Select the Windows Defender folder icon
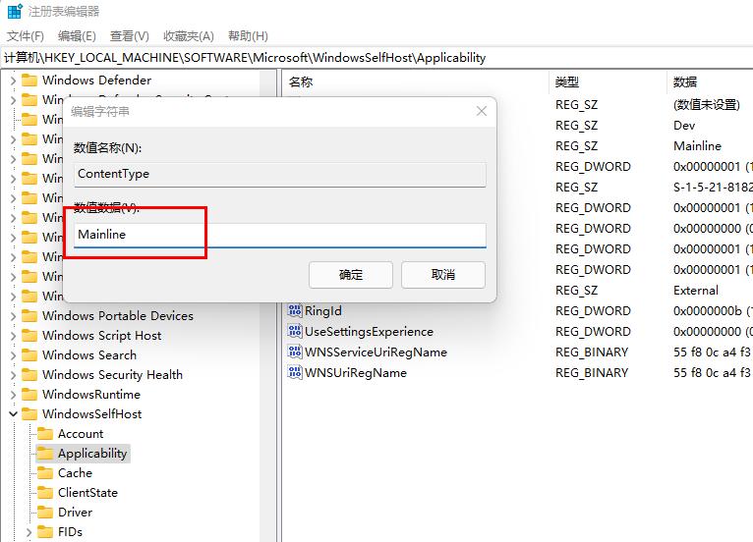 point(29,81)
